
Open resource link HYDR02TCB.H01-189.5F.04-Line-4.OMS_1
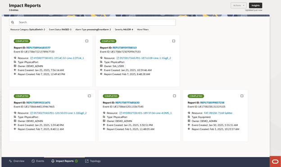click(x=147, y=113)
